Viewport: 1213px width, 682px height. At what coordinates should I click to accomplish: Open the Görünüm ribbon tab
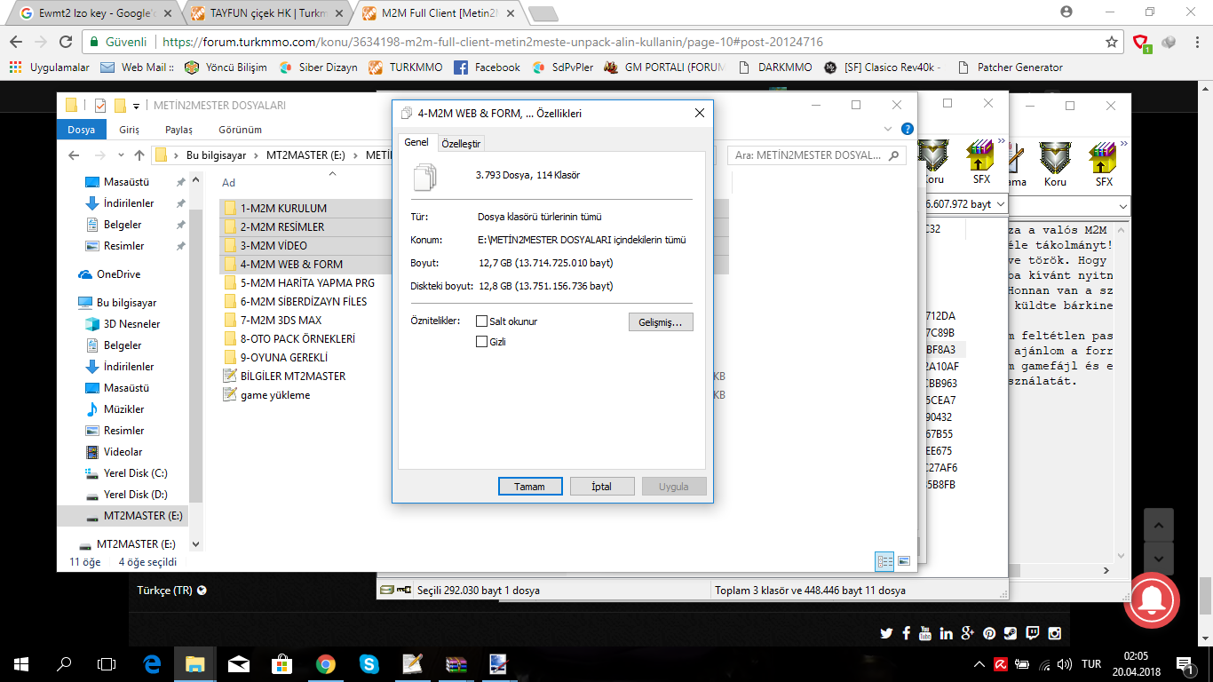coord(240,130)
